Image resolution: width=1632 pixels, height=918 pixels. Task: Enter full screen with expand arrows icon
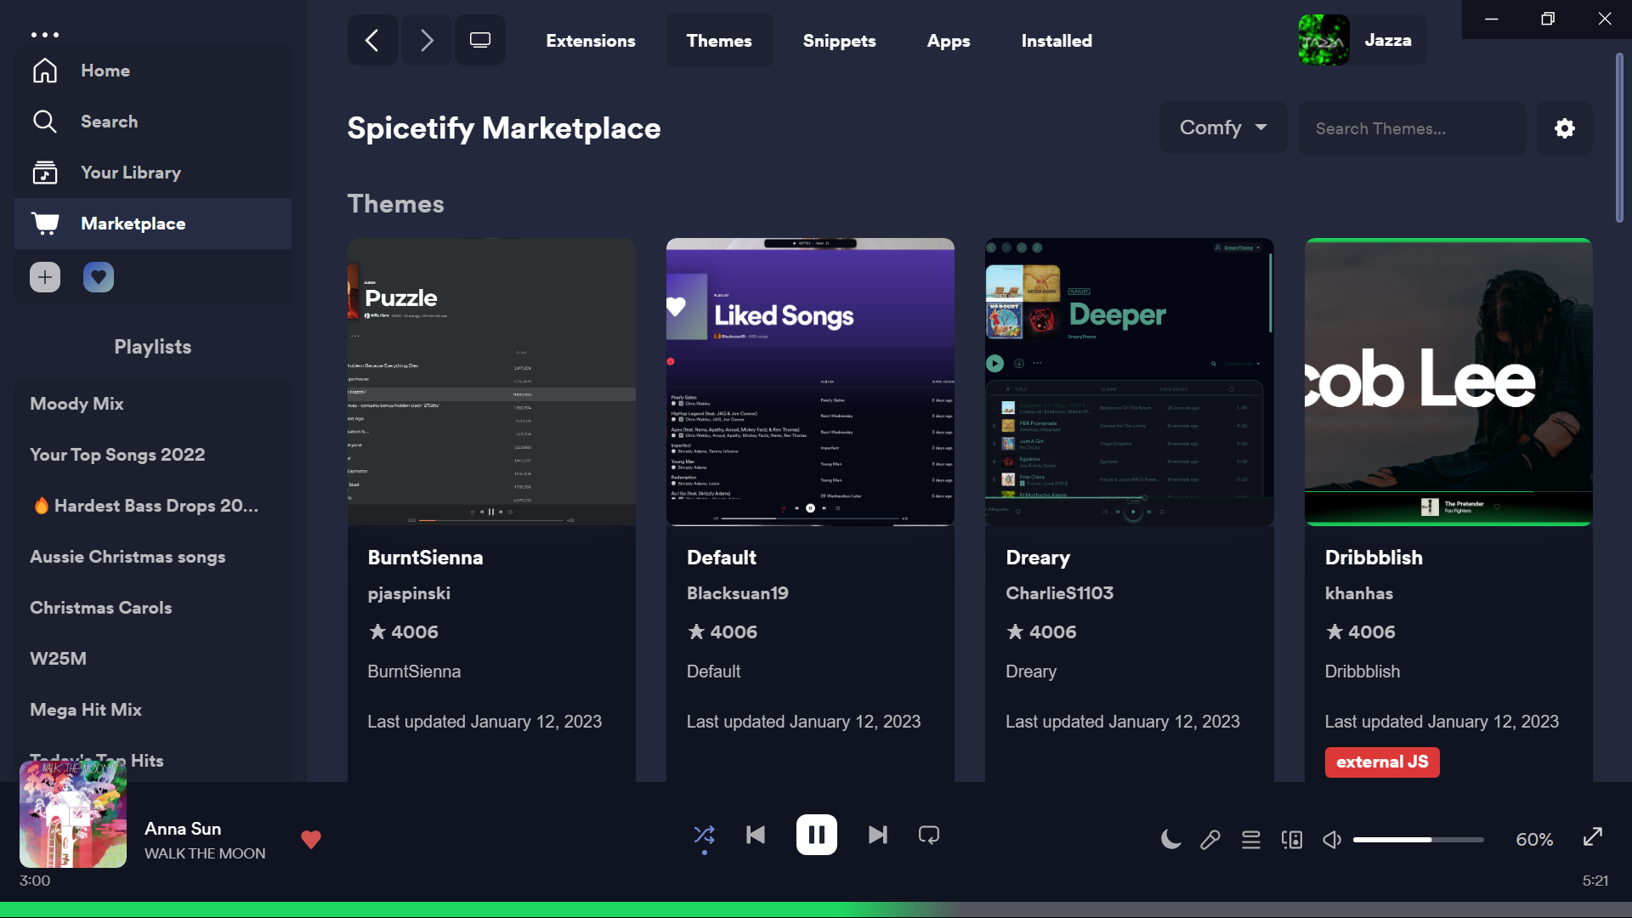(1593, 836)
